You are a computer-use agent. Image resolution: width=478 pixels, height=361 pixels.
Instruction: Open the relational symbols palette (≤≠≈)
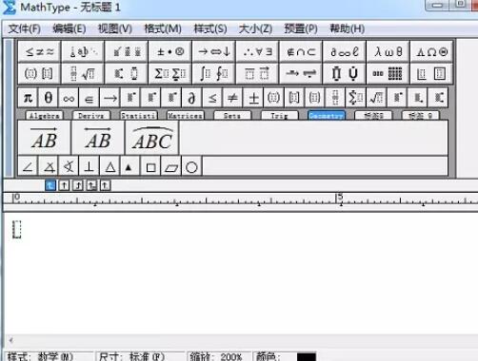click(39, 51)
